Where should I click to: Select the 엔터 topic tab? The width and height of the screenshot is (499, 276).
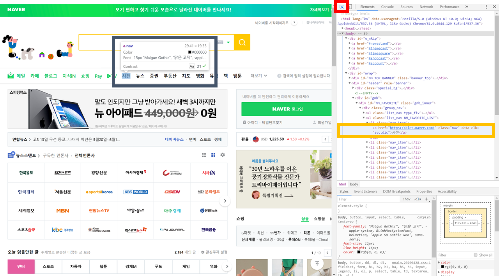coord(21,267)
